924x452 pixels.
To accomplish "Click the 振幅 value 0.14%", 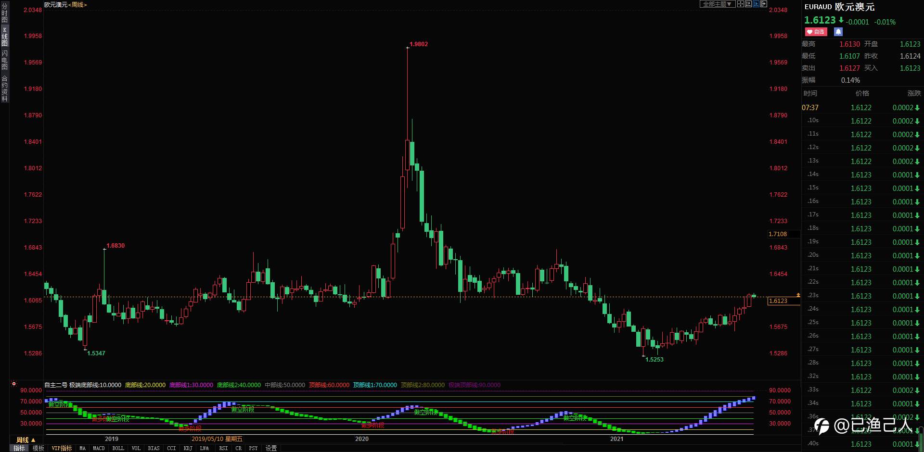I will pos(850,80).
